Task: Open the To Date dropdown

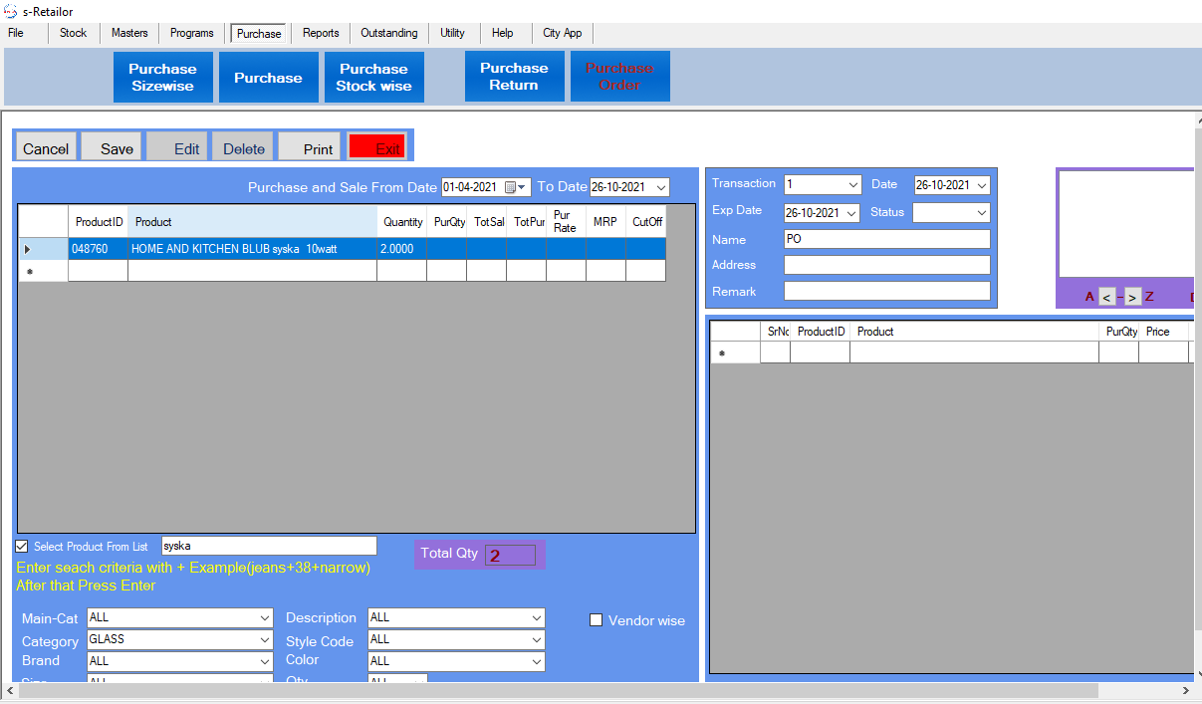Action: [x=661, y=187]
